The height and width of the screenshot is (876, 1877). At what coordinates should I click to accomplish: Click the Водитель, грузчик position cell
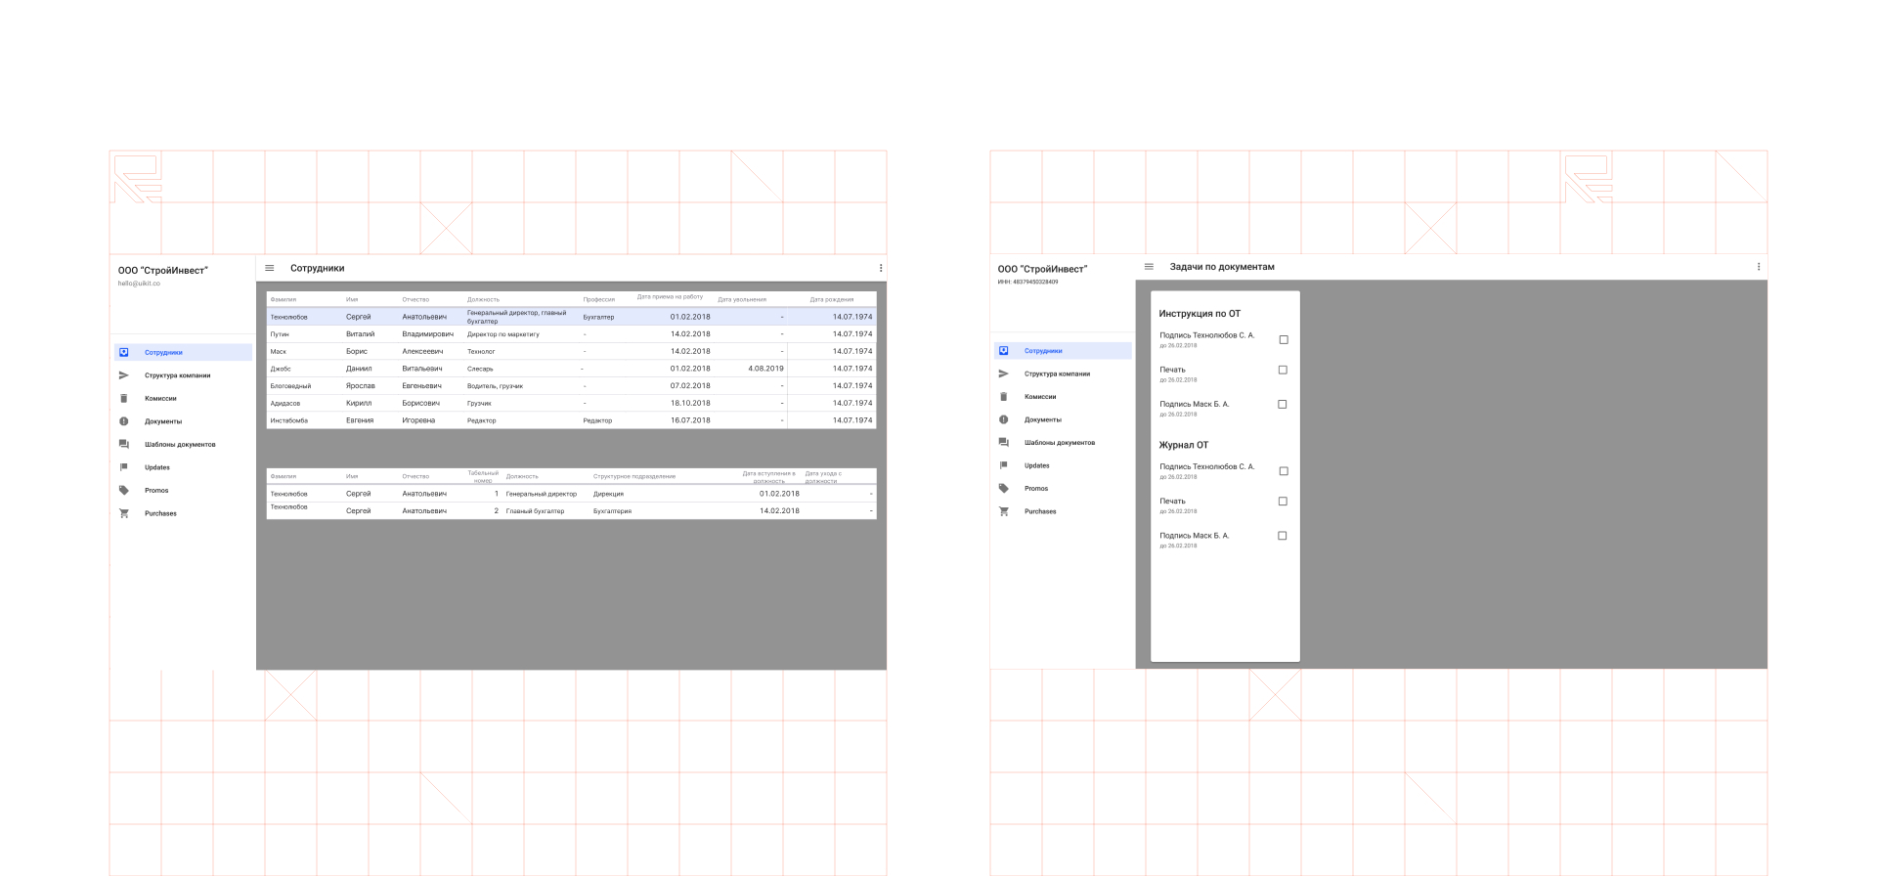pos(495,386)
